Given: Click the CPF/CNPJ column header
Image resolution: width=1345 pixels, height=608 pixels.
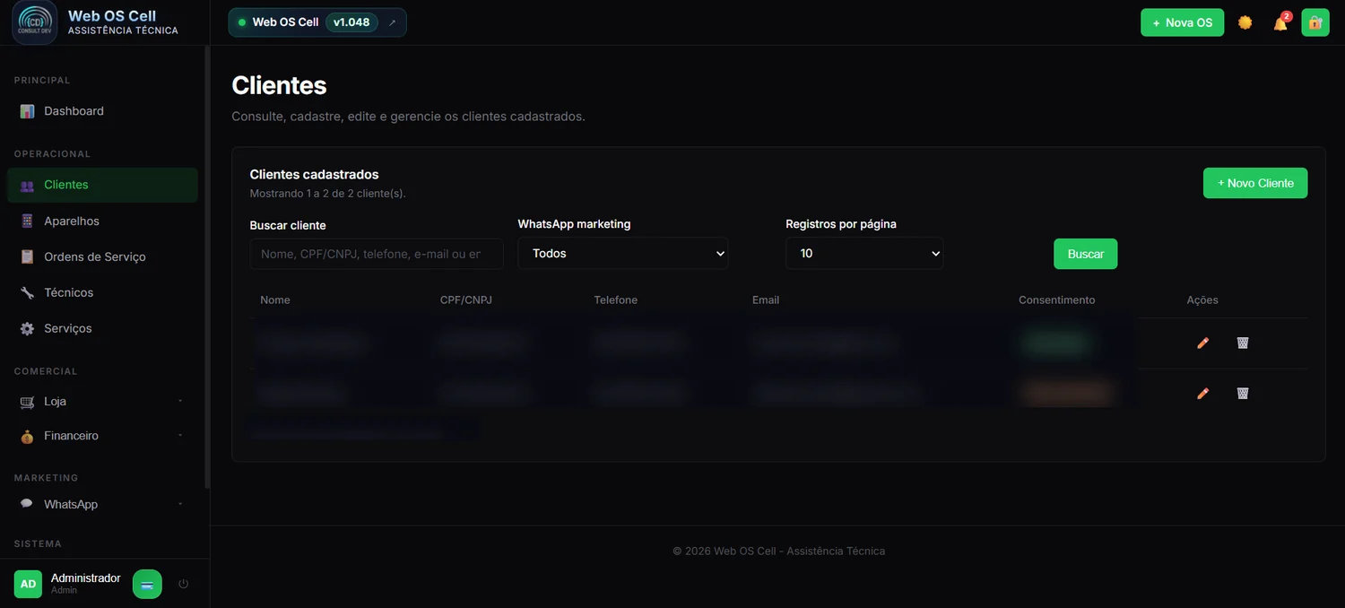Looking at the screenshot, I should click(x=466, y=300).
